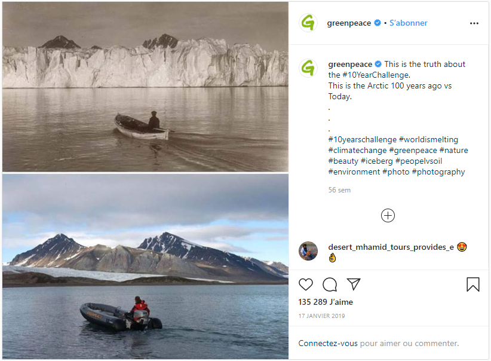Open desert_mhamid_tours commenter profile picture
Image resolution: width=491 pixels, height=361 pixels.
308,250
